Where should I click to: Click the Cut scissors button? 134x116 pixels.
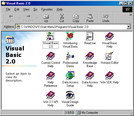coord(62,18)
